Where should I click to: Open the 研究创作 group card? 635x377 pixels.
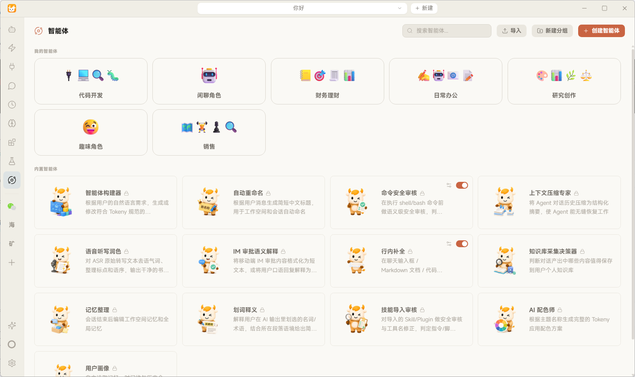coord(564,81)
